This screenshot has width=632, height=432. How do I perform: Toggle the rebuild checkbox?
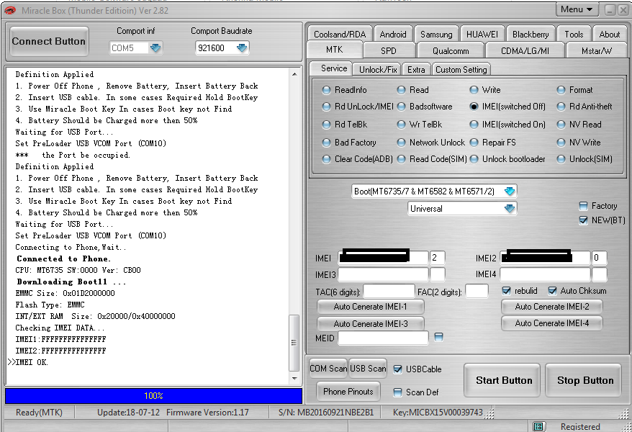[506, 291]
